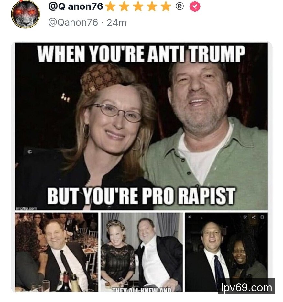Click the bookmark icon in the bottom-right photo
This screenshot has width=283, height=302.
[x=262, y=217]
